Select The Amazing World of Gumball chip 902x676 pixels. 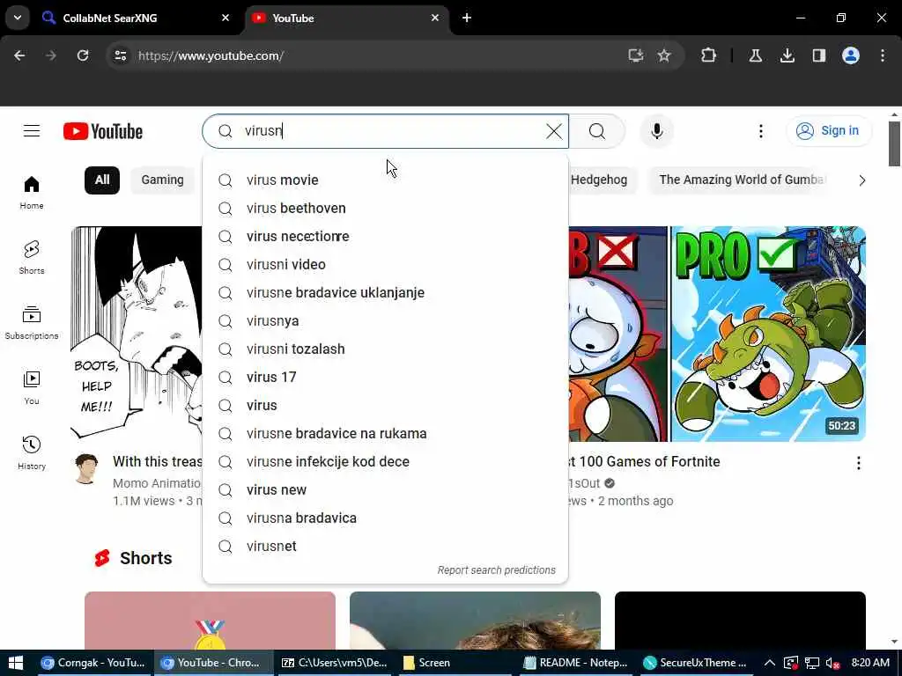(741, 180)
